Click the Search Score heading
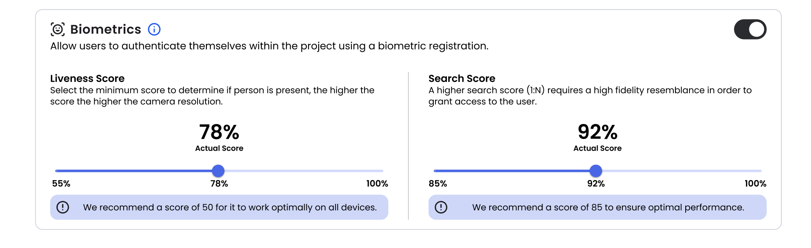The height and width of the screenshot is (248, 811). coord(462,79)
